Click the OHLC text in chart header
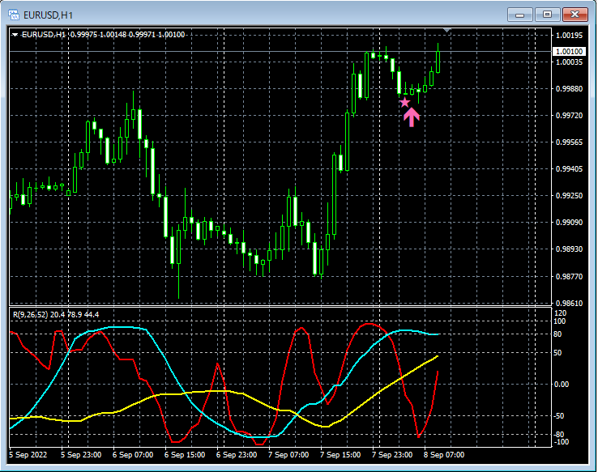This screenshot has width=598, height=472. [x=128, y=35]
